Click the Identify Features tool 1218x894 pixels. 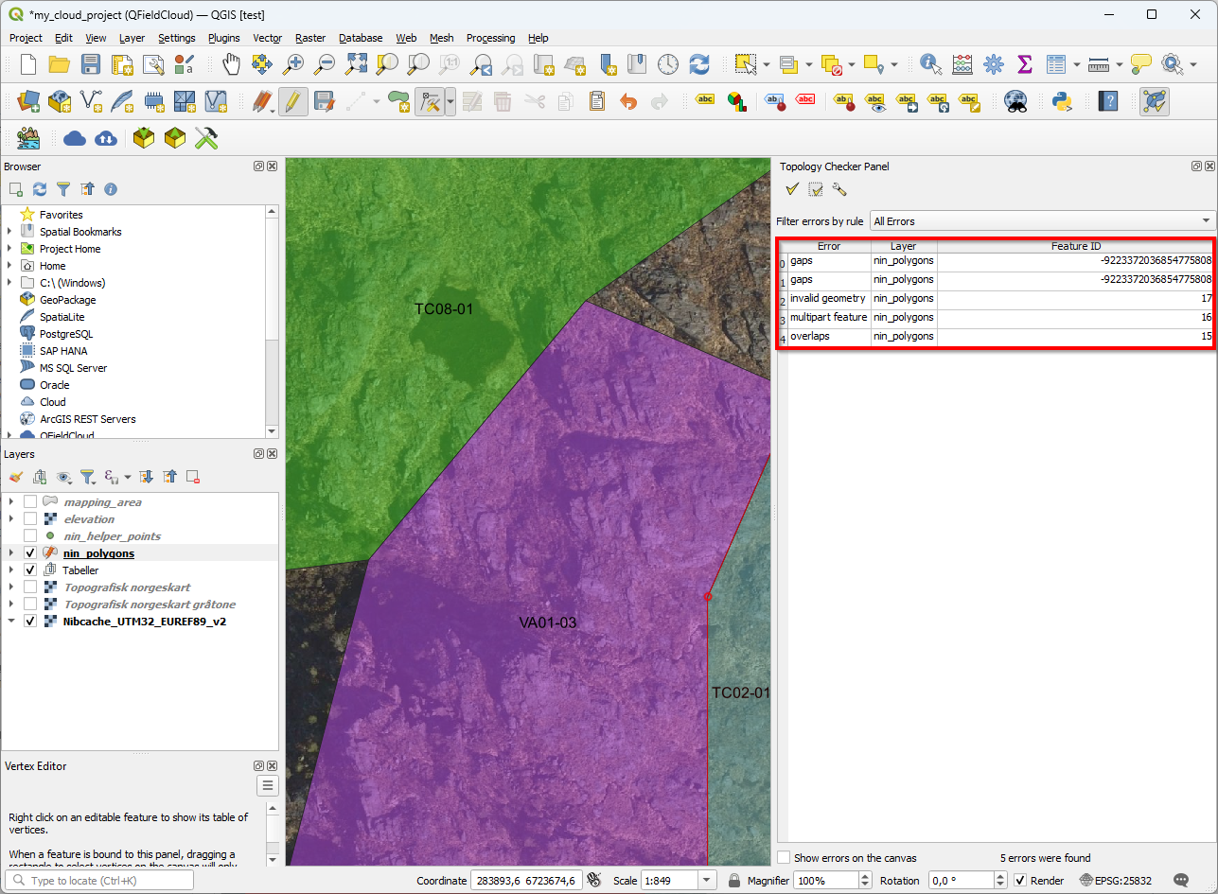(931, 64)
